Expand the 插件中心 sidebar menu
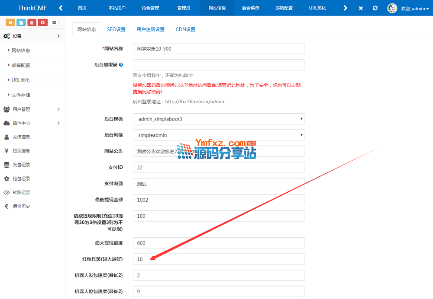 pyautogui.click(x=32, y=123)
